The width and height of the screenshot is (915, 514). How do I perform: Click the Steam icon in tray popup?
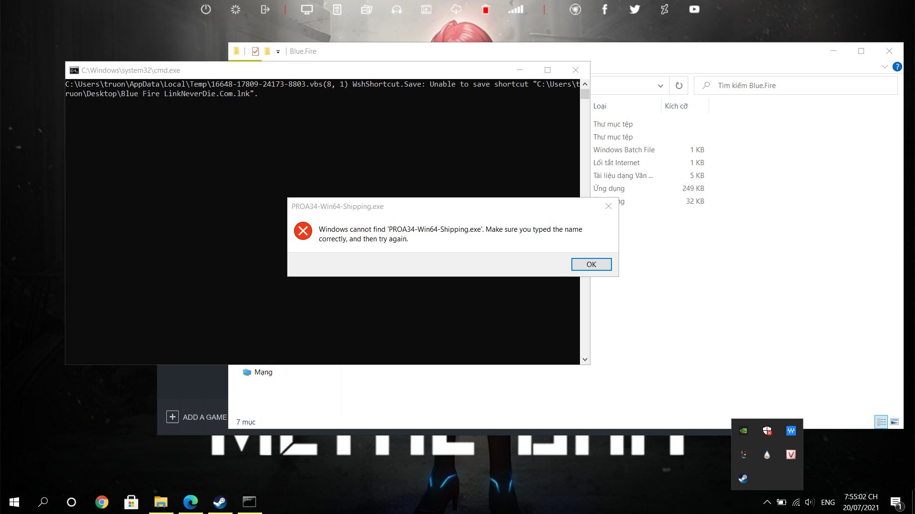point(743,478)
